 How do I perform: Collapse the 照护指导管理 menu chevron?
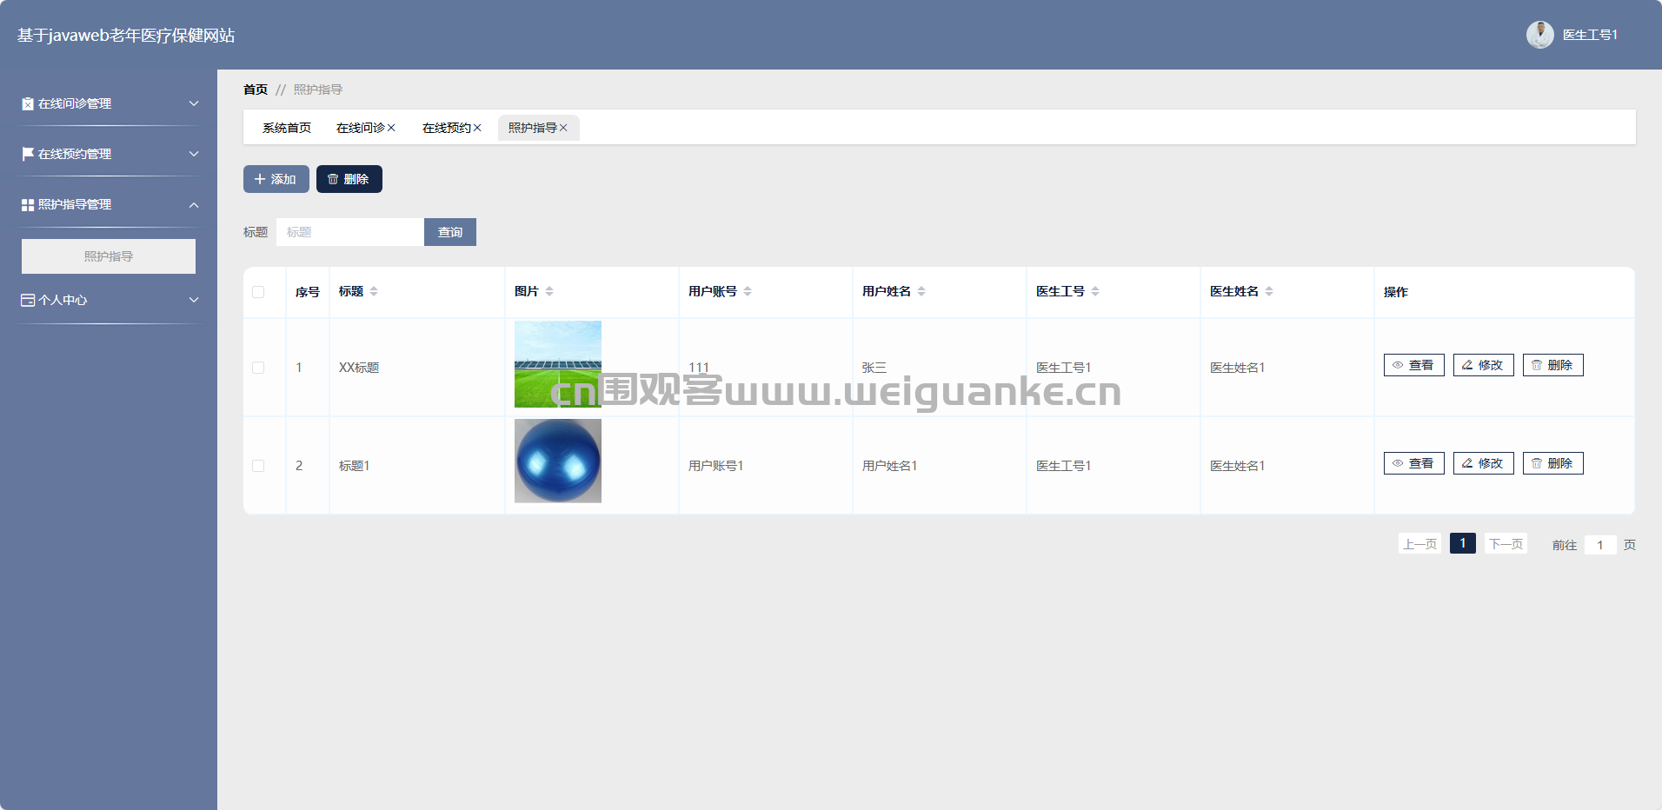click(194, 205)
